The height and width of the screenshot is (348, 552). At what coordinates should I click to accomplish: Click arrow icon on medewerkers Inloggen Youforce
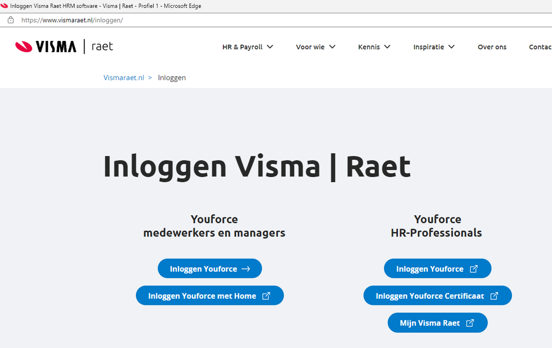(x=246, y=269)
